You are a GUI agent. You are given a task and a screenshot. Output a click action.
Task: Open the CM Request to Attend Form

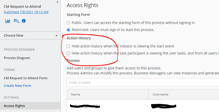[26, 78]
